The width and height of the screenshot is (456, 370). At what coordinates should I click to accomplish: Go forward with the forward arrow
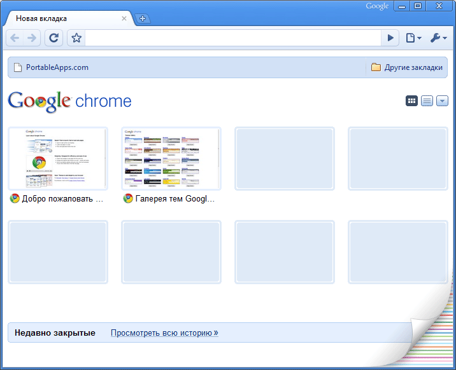pos(32,38)
